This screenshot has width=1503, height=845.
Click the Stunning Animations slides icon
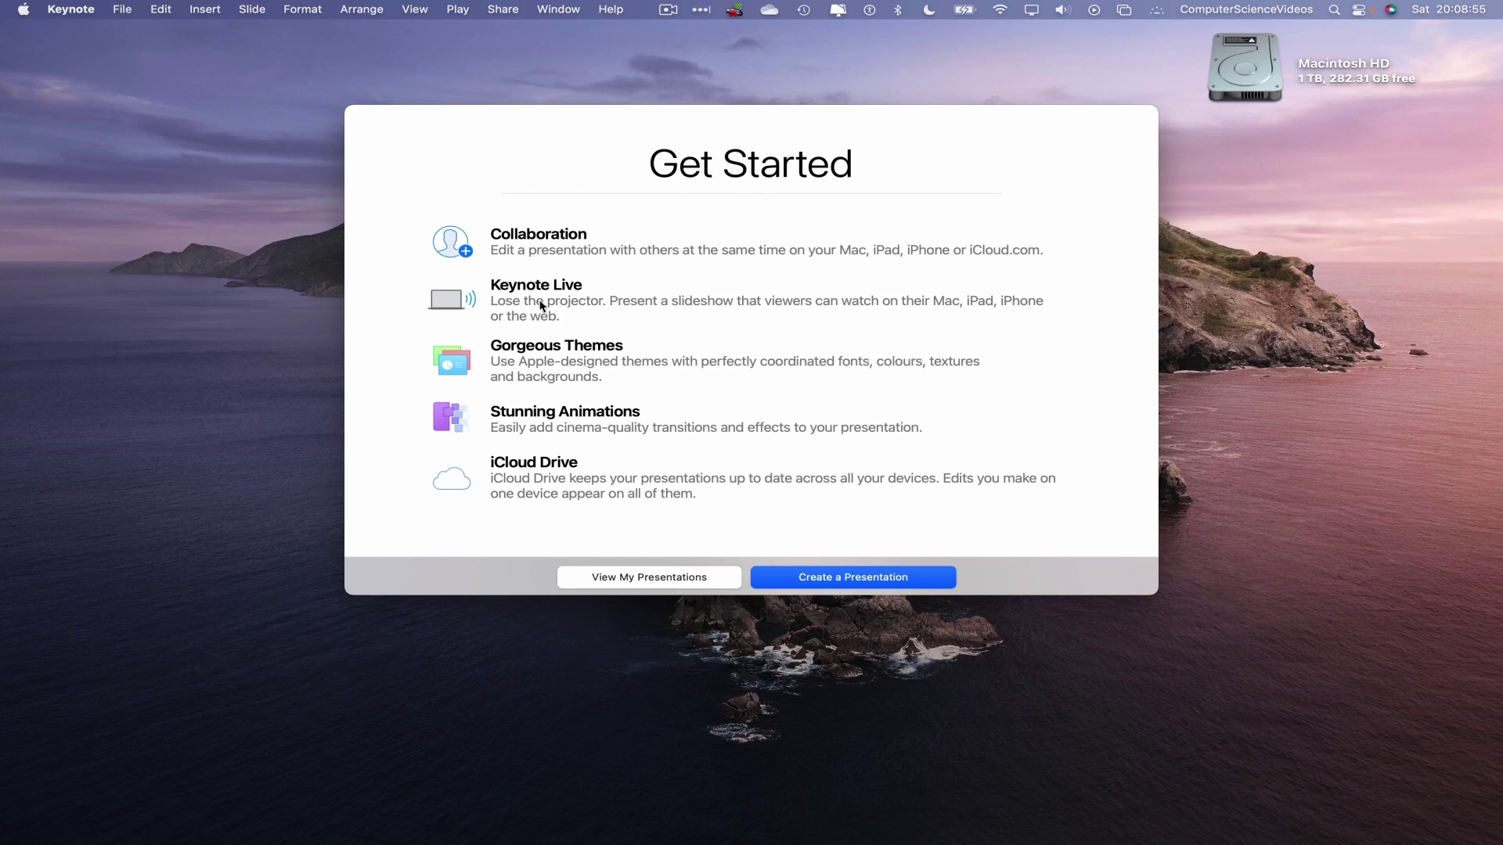pyautogui.click(x=450, y=417)
